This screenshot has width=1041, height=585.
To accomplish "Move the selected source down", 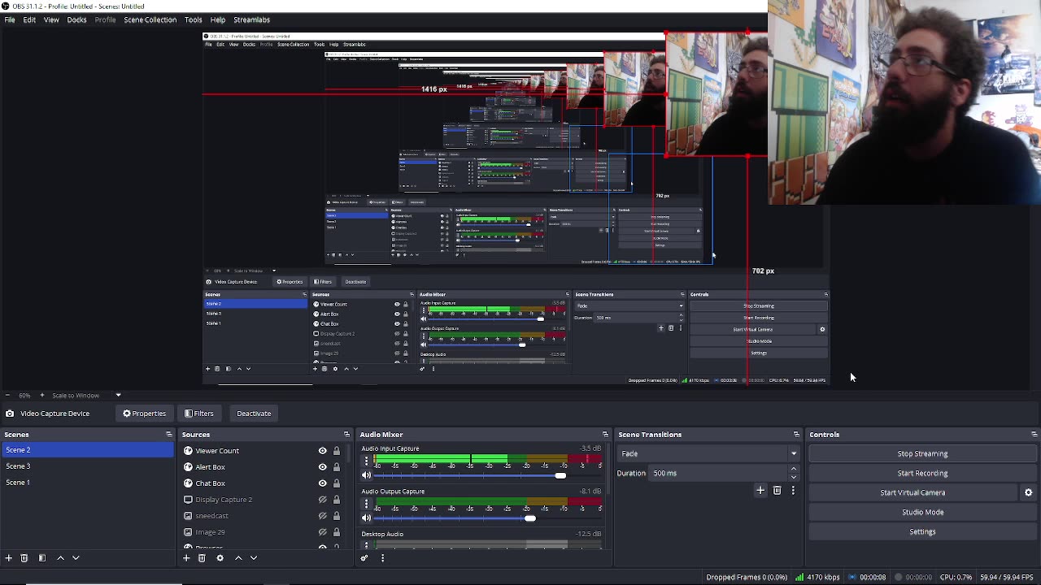I will pyautogui.click(x=254, y=558).
